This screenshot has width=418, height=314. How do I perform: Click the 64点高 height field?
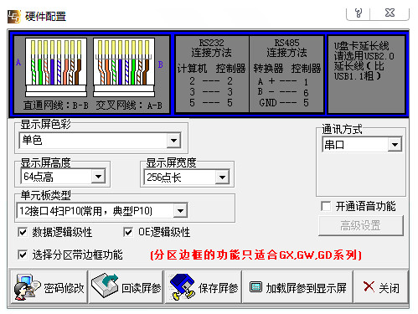(63, 177)
